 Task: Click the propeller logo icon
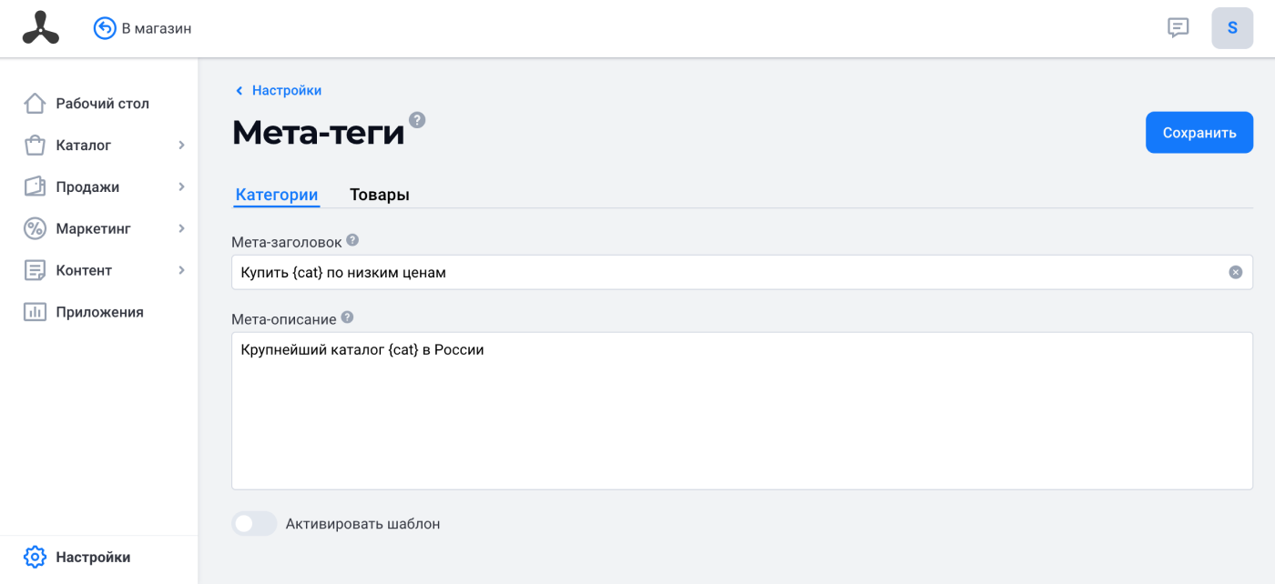coord(41,27)
